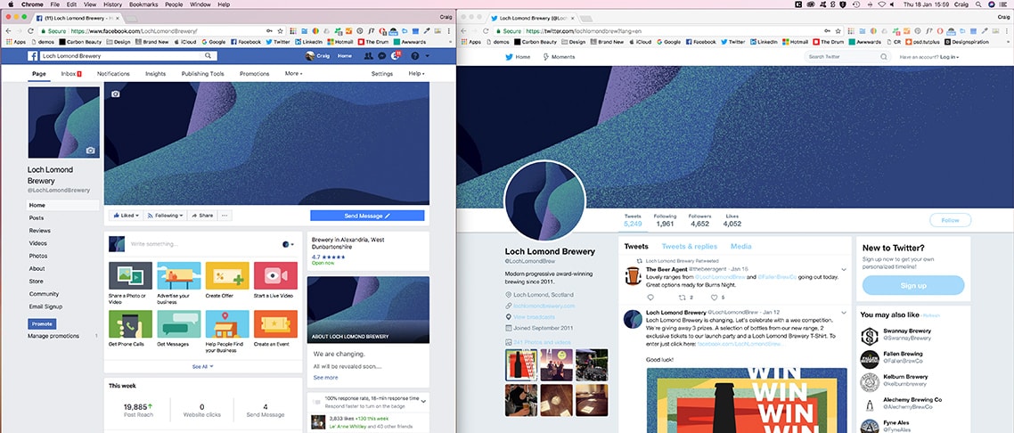Click the Write something post field

tap(204, 244)
